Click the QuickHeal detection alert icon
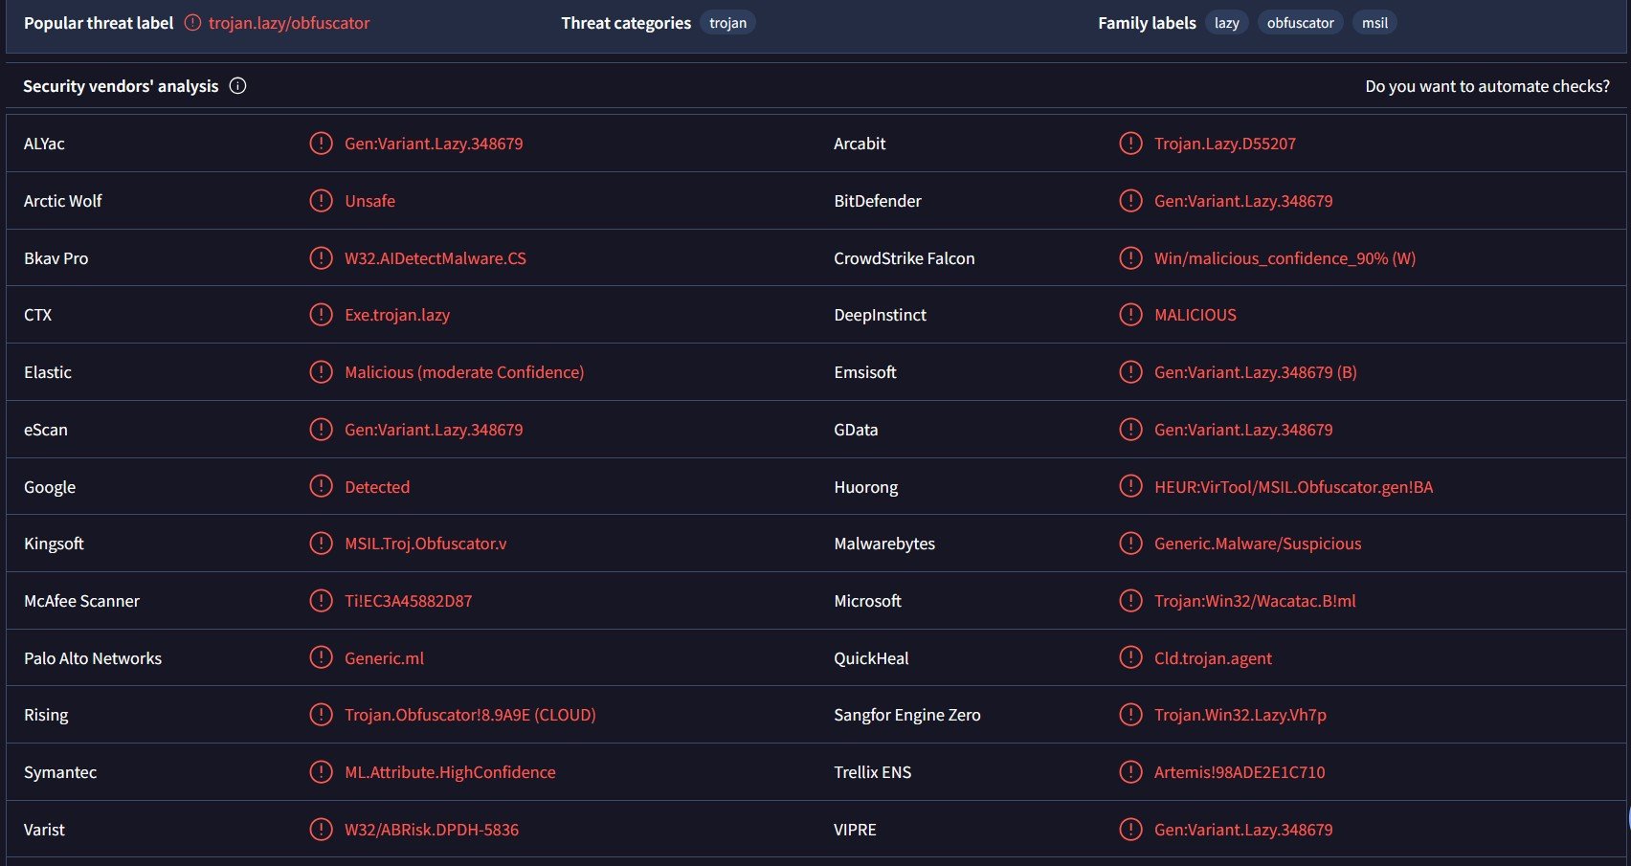The width and height of the screenshot is (1631, 866). [1130, 658]
